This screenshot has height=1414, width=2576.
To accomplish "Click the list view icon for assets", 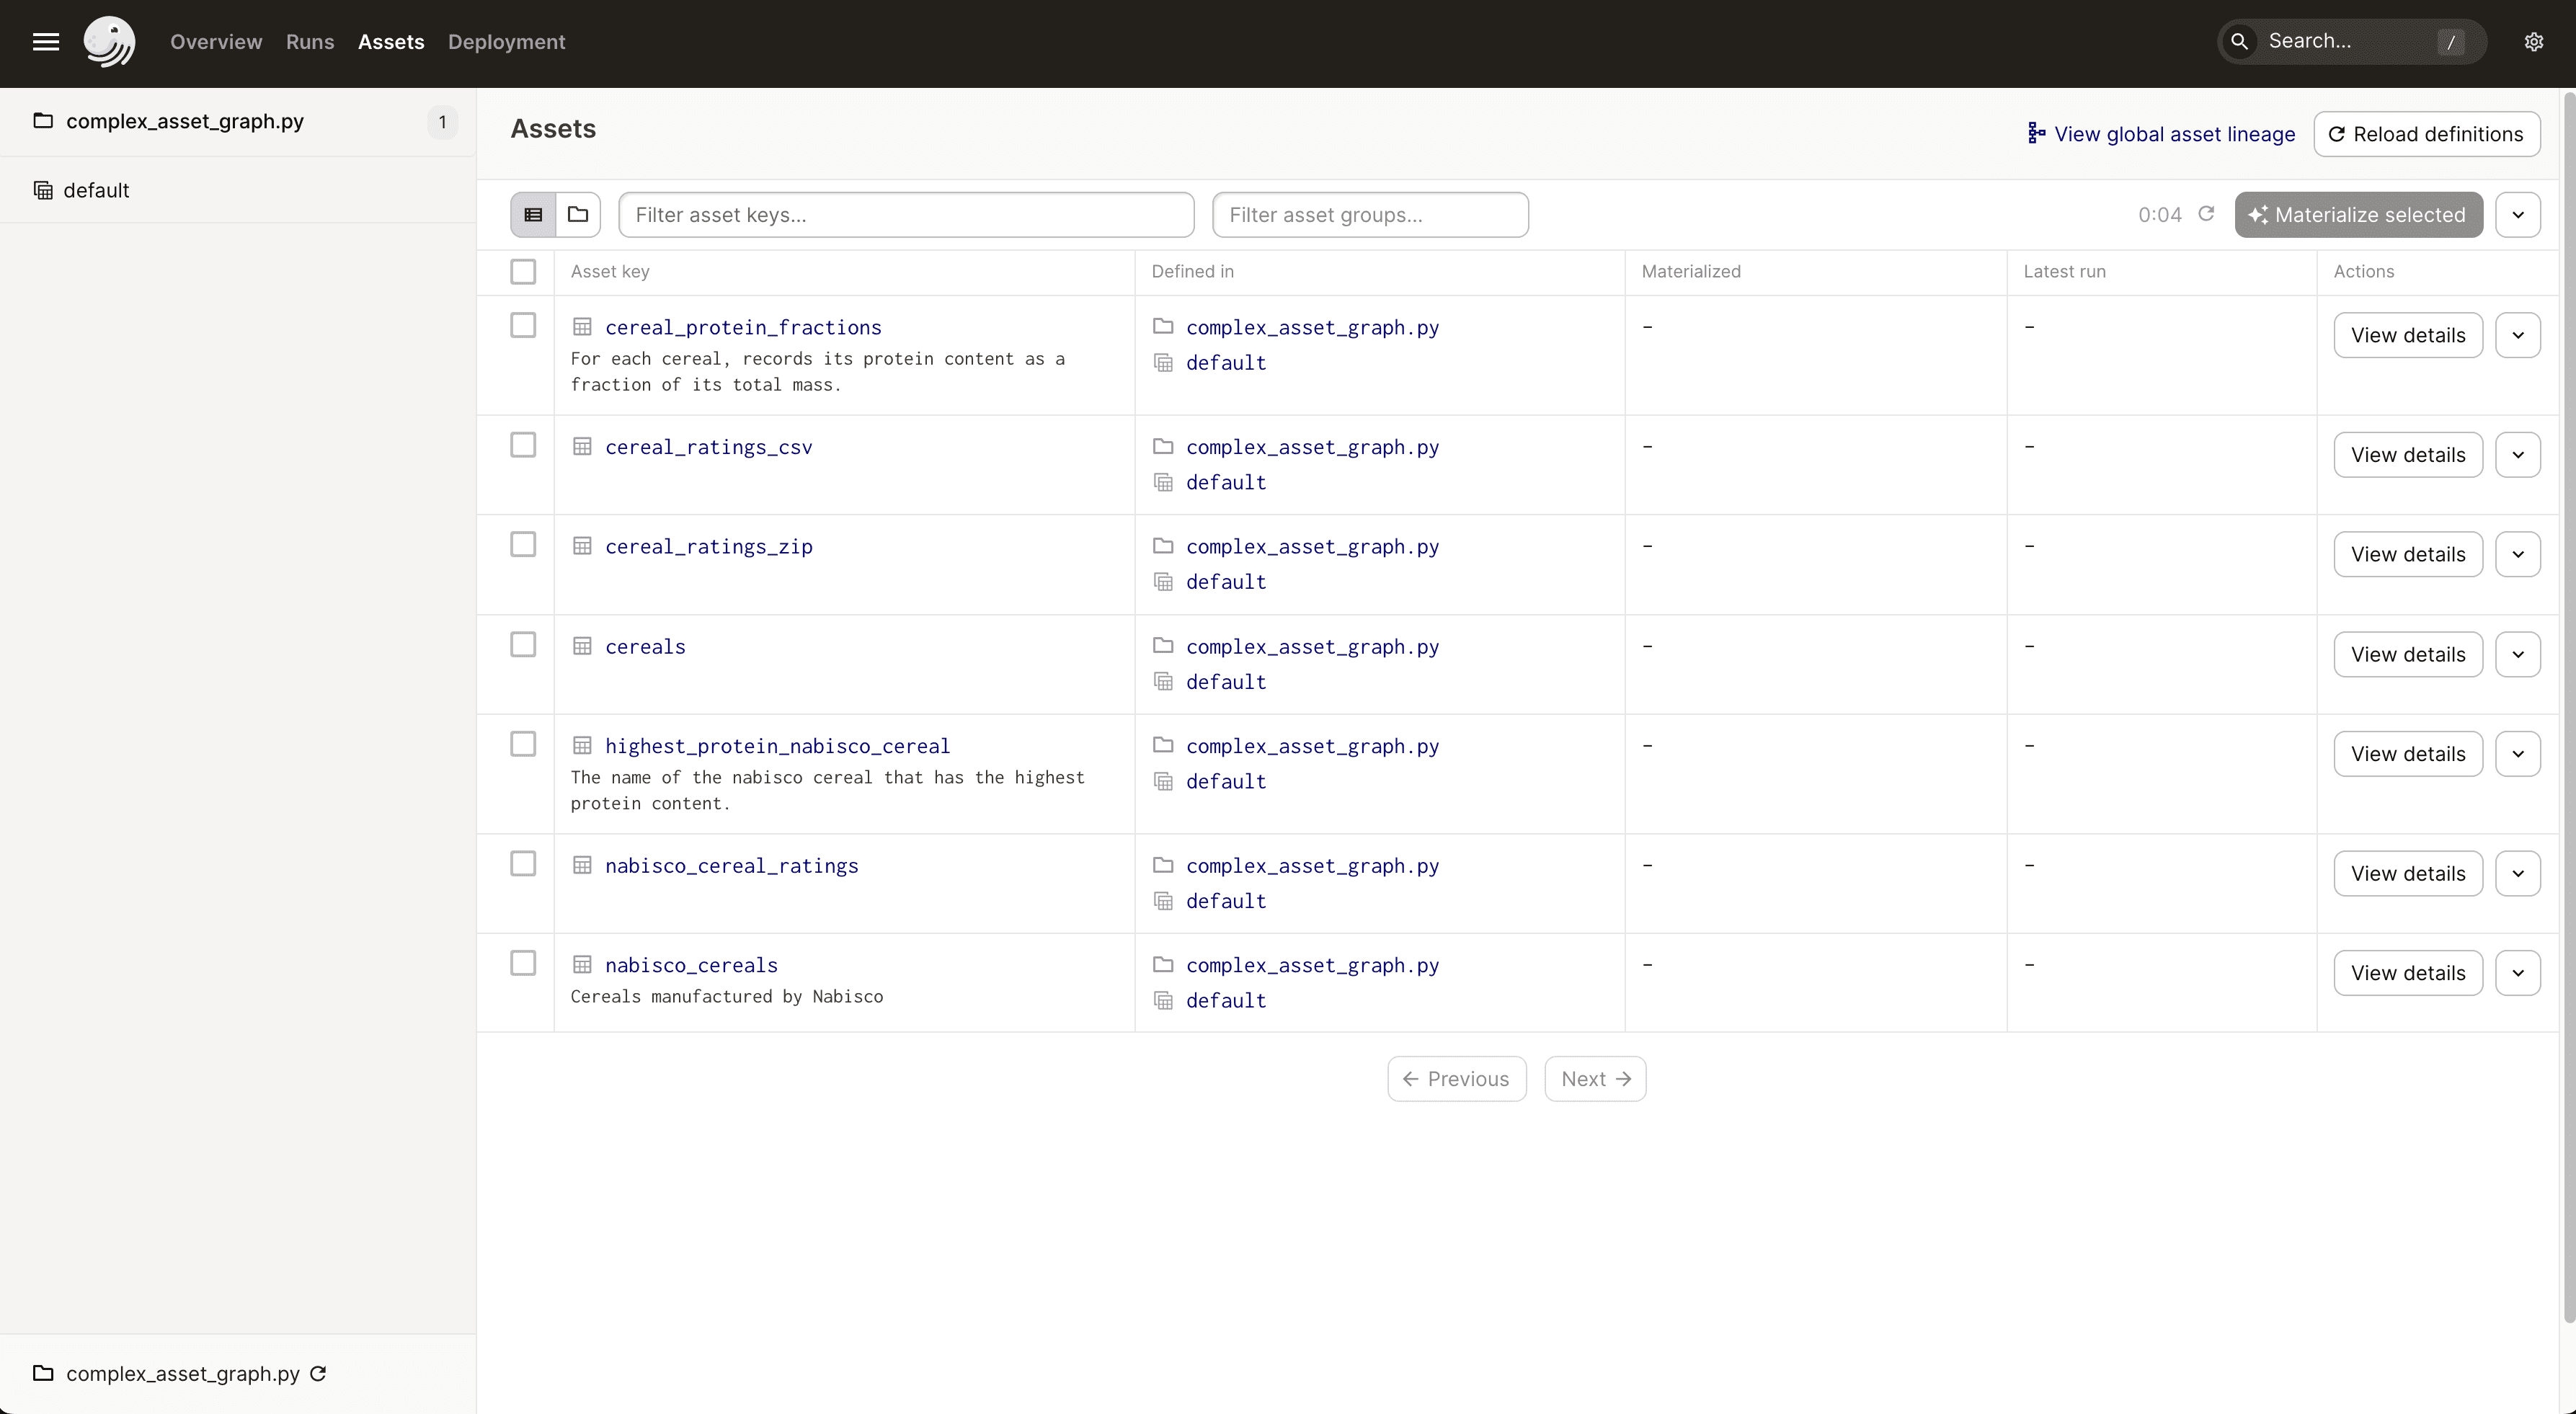I will tap(533, 214).
